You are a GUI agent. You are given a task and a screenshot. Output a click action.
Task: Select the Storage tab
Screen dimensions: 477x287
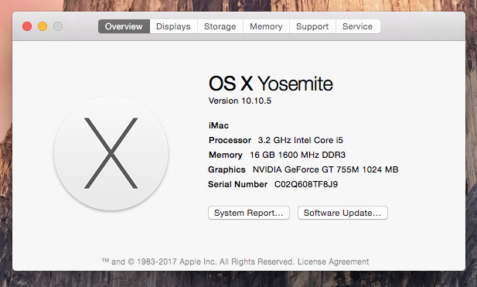[x=220, y=26]
